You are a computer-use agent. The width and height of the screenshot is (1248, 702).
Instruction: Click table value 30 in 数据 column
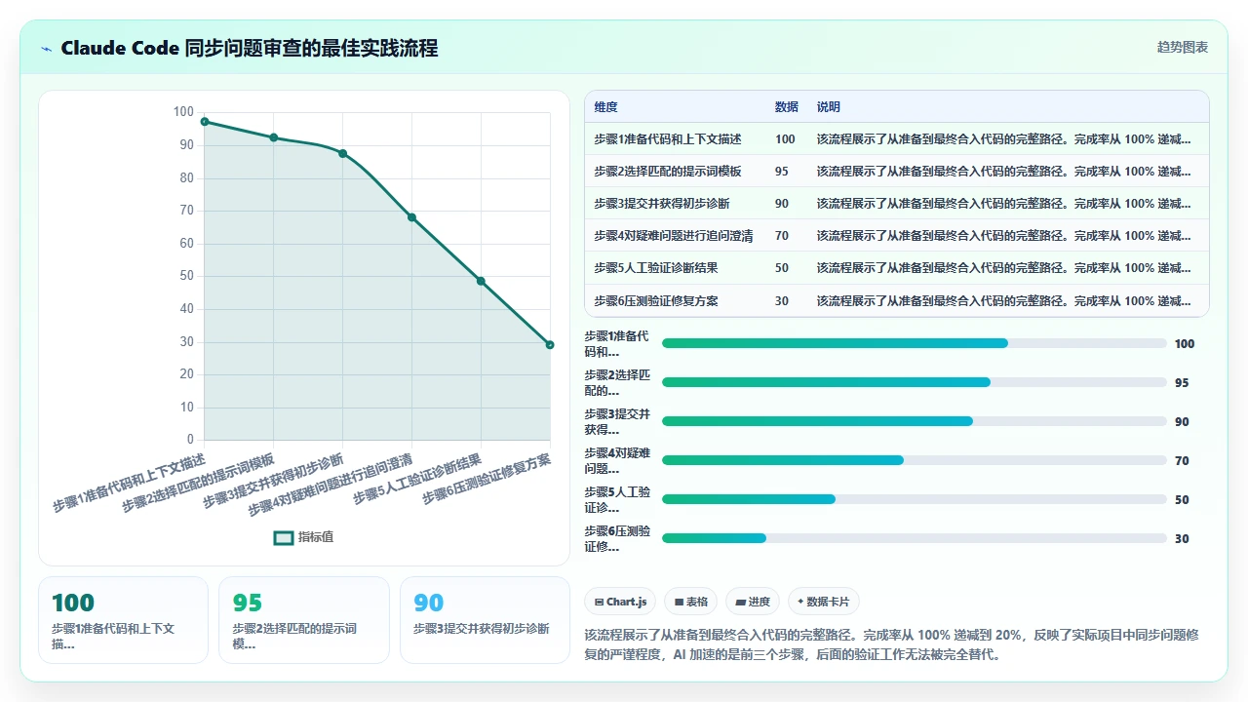(x=782, y=301)
